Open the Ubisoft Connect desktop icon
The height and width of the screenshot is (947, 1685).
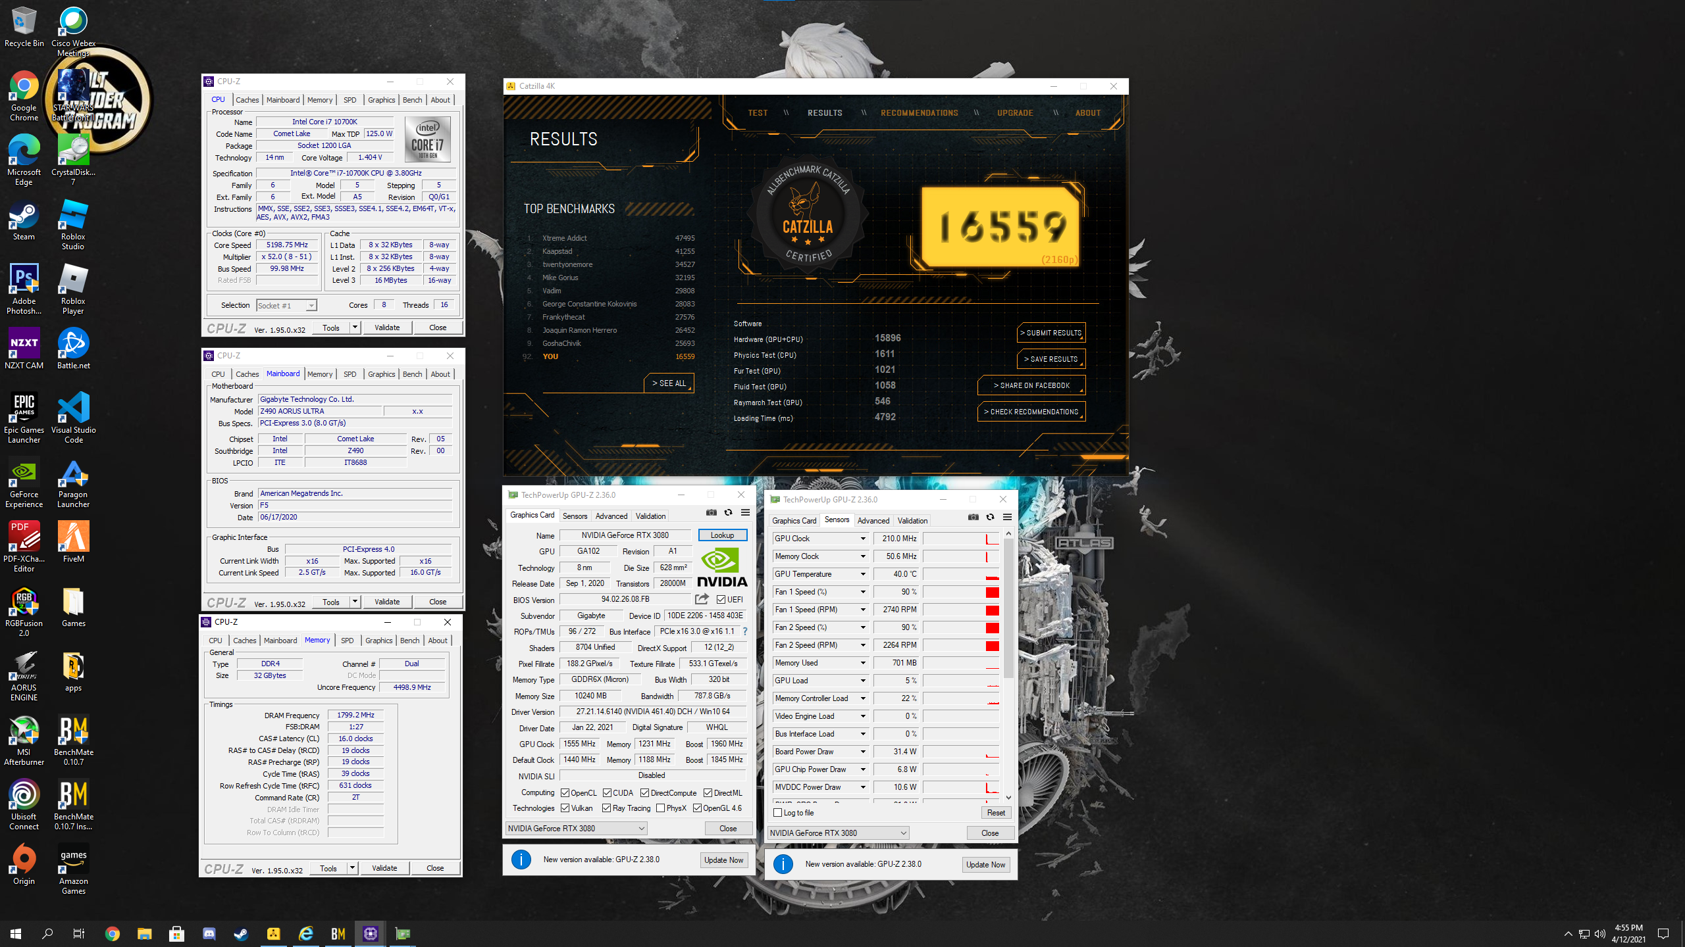click(24, 805)
